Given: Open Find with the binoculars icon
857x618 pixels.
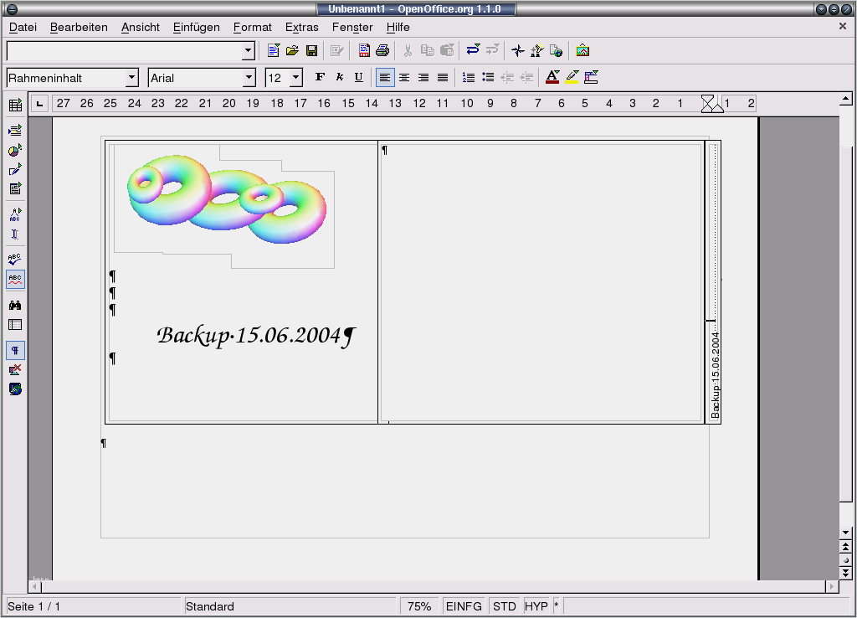Looking at the screenshot, I should (x=15, y=306).
